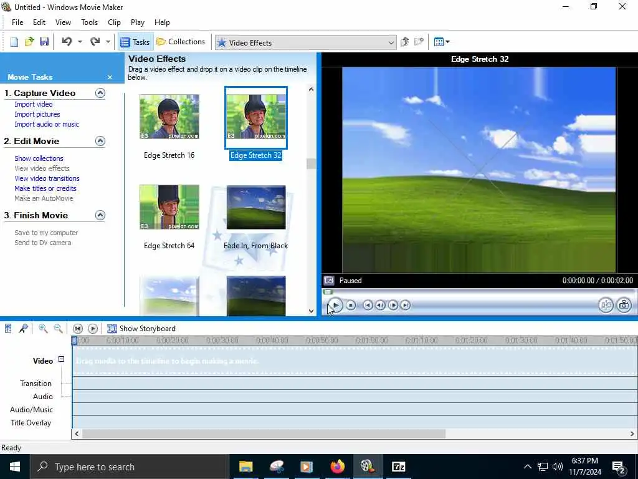Collapse the Finish Movie section
The height and width of the screenshot is (479, 638).
100,215
